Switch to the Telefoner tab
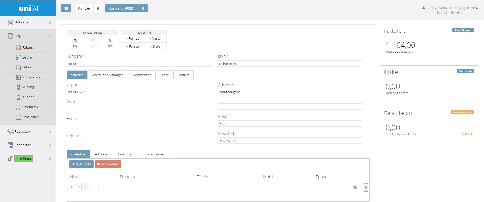 click(125, 154)
